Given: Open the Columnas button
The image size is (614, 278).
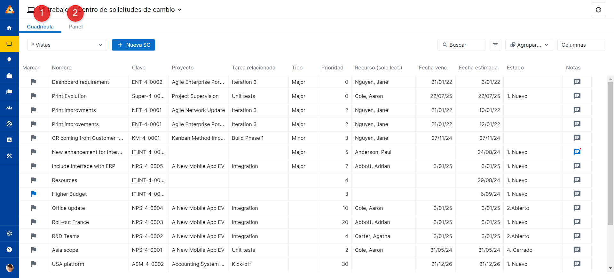Looking at the screenshot, I should click(x=581, y=45).
